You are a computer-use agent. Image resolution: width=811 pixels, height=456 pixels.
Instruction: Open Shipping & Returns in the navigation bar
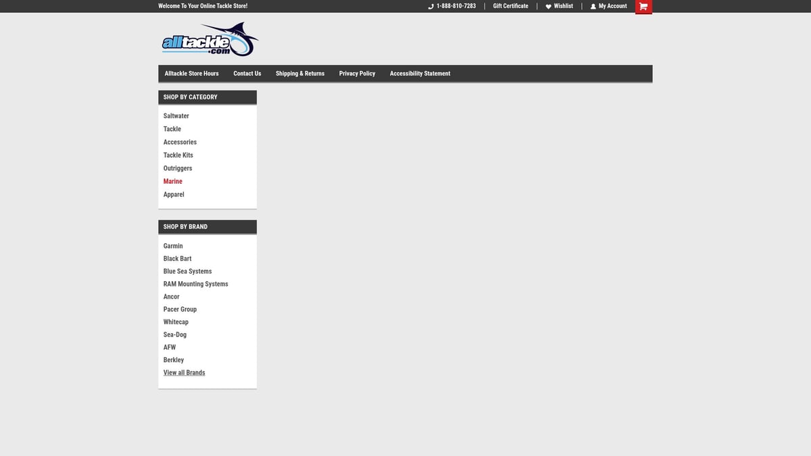coord(300,74)
